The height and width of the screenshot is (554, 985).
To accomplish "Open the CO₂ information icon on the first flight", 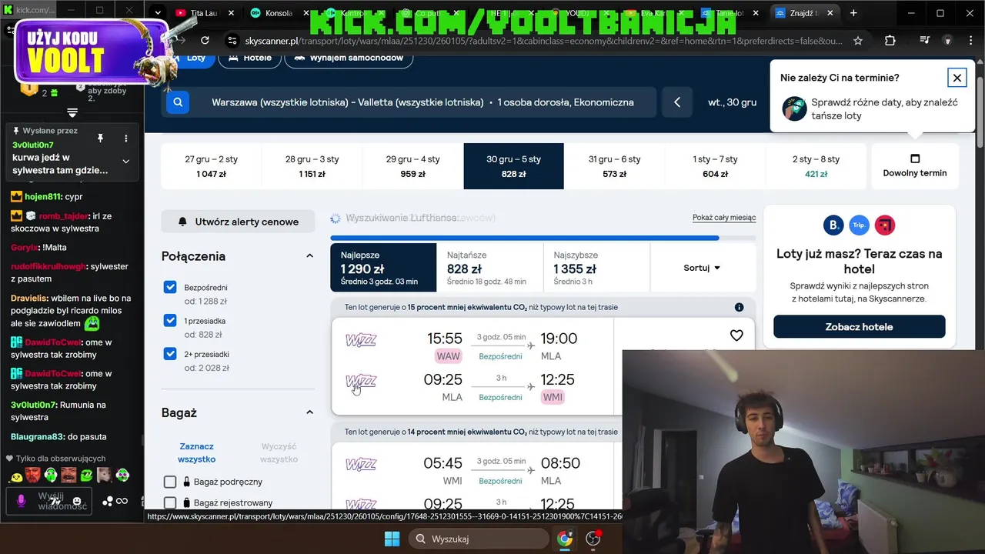I will click(739, 307).
